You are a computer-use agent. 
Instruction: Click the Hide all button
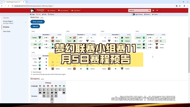coord(35,26)
